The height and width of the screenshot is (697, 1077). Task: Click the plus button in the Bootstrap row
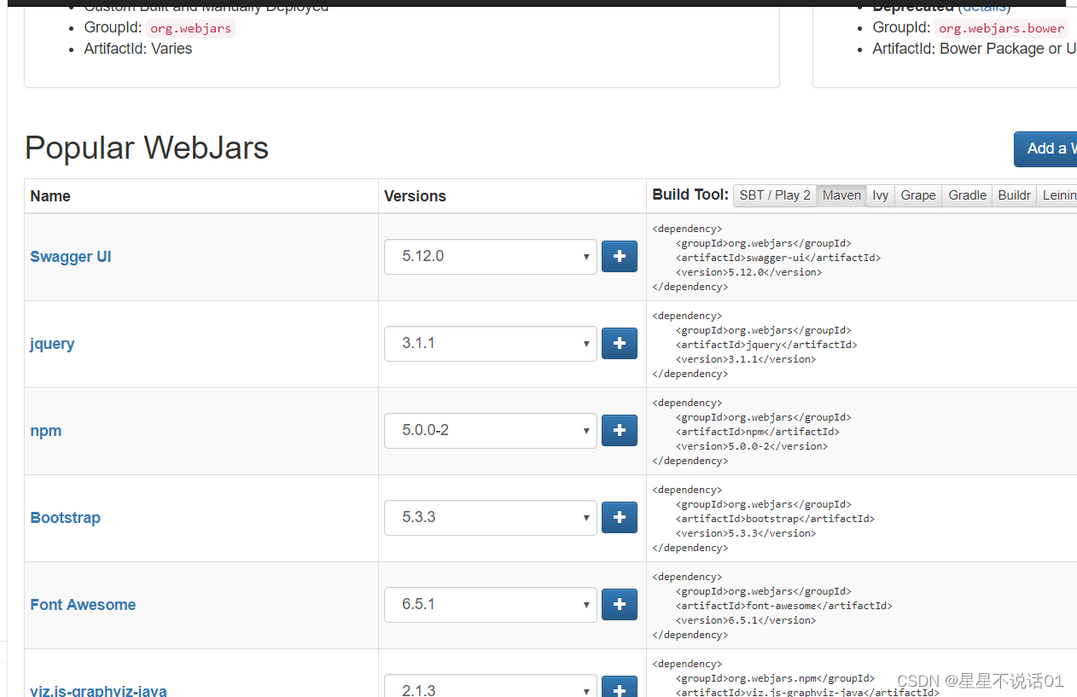click(620, 517)
